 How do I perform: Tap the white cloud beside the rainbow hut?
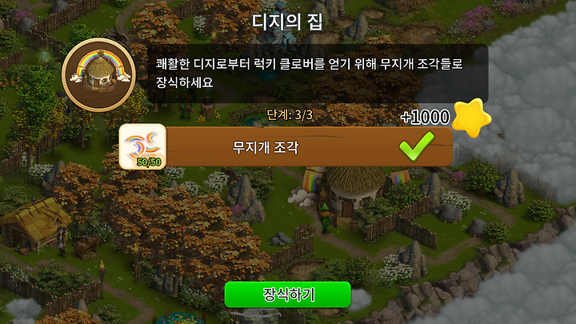pyautogui.click(x=302, y=198)
